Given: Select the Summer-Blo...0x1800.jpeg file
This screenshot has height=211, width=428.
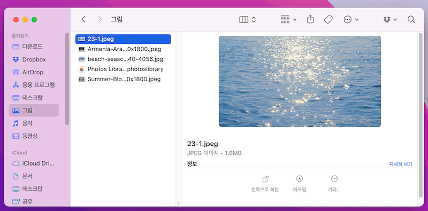Looking at the screenshot, I should pos(123,79).
